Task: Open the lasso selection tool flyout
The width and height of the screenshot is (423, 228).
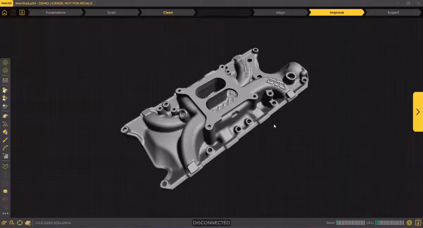Action: point(5,166)
